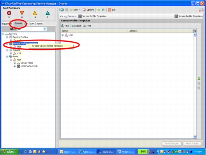Click the table scrollbar down arrow
Viewport: 206px width, 155px height.
tap(195, 137)
